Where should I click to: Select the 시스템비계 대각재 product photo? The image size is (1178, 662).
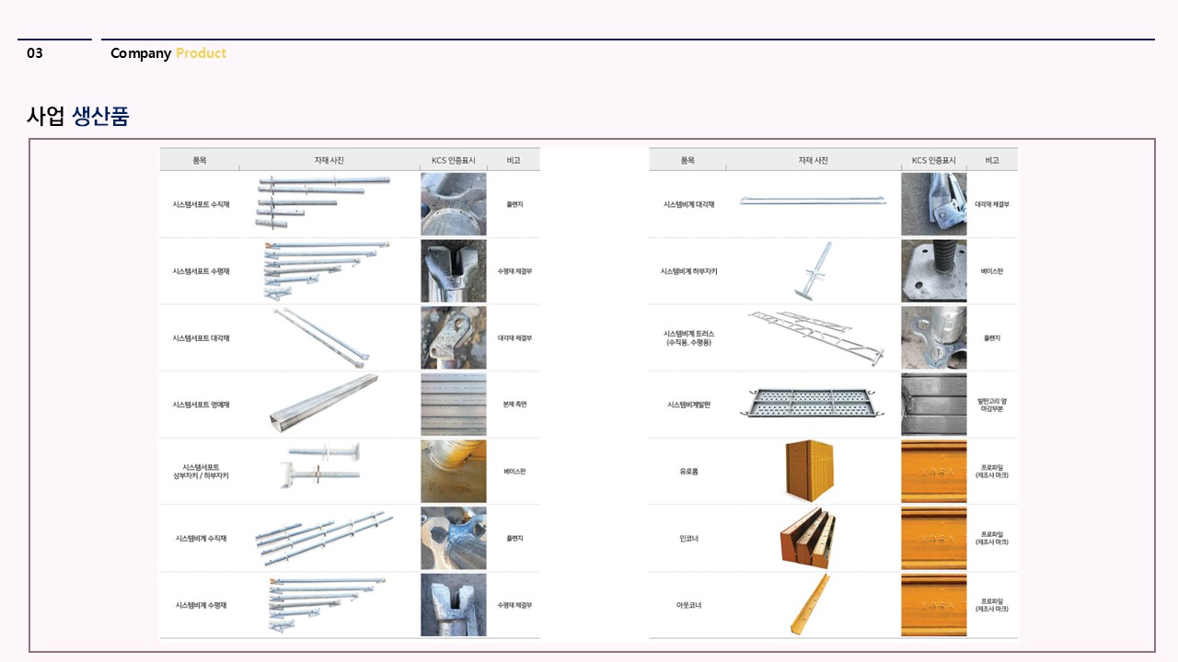click(812, 200)
